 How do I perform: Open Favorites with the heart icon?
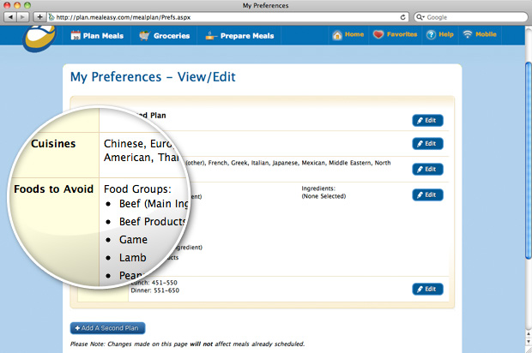(379, 35)
